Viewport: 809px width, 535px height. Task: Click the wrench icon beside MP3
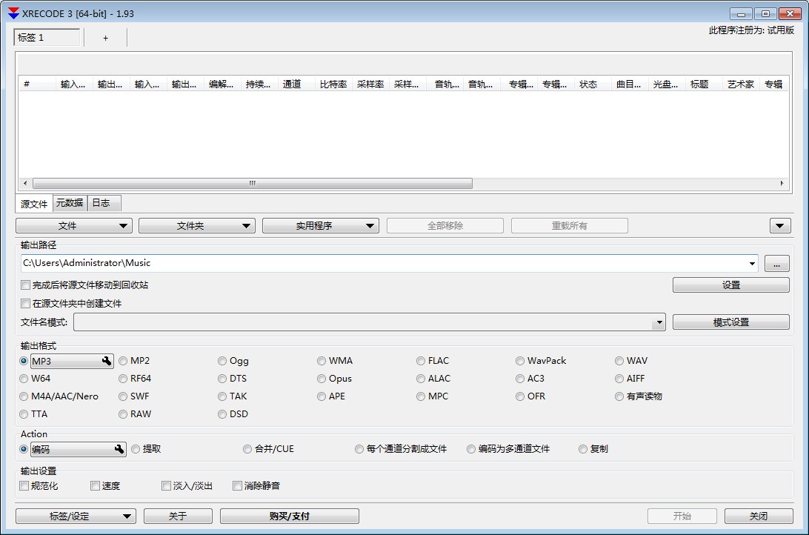(107, 361)
